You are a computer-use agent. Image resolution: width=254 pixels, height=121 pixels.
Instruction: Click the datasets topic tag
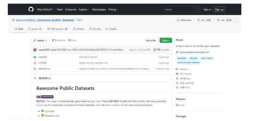click(x=193, y=58)
